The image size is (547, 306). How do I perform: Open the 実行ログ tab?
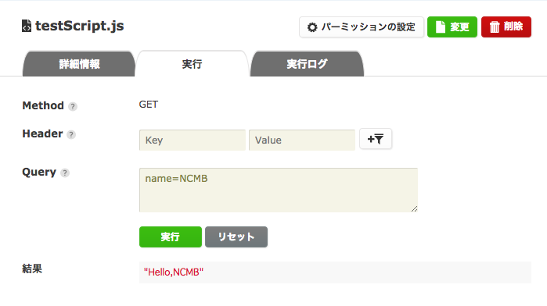pos(307,64)
